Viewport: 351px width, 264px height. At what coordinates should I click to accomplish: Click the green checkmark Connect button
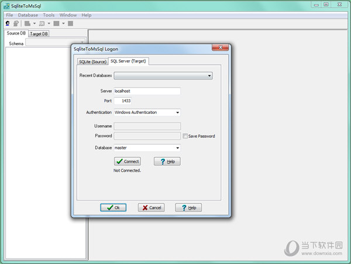pyautogui.click(x=128, y=161)
